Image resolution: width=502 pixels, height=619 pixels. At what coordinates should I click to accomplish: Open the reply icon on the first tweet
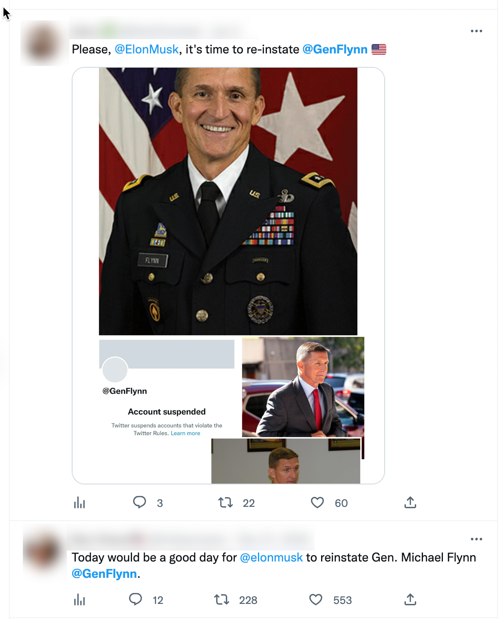[x=140, y=503]
